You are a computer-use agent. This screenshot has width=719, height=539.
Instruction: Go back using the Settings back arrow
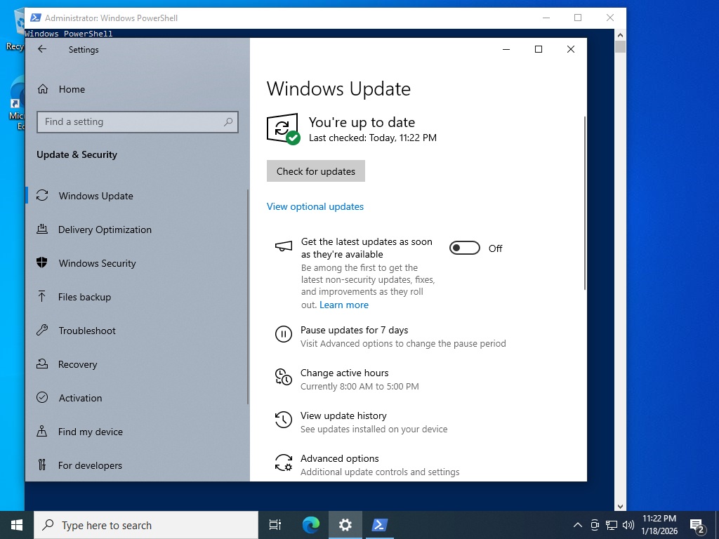[x=42, y=49]
